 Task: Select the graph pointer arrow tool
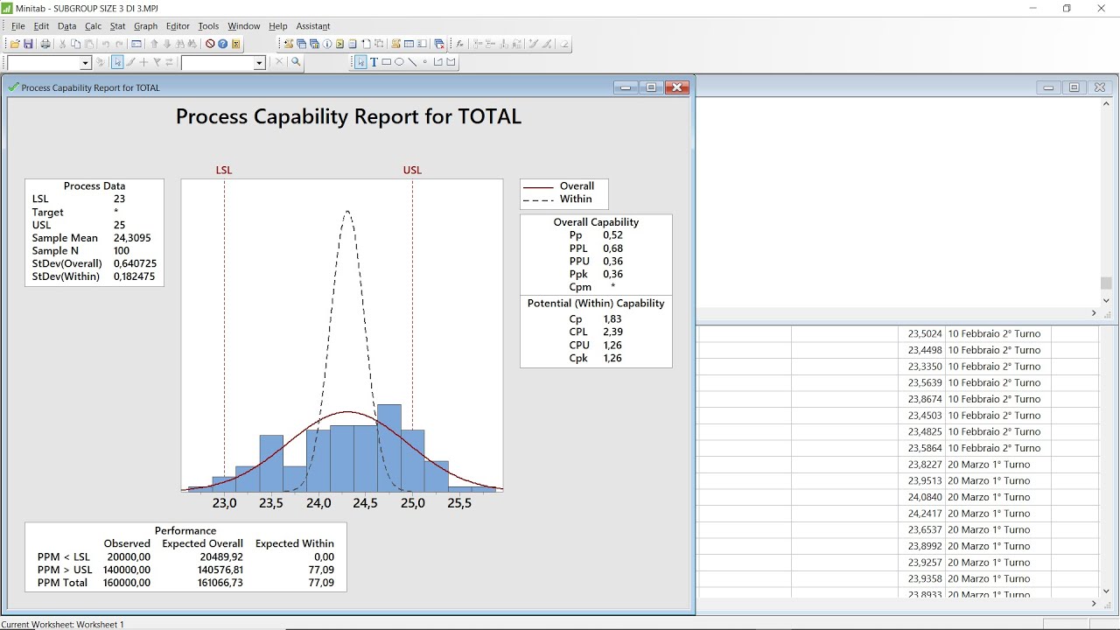[x=360, y=62]
